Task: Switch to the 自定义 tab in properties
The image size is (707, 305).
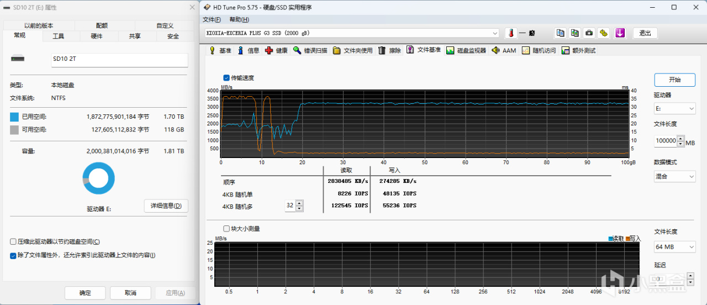Action: coord(165,25)
